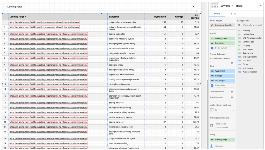
Task: Open the rows per page dropdown
Action: coord(222,110)
